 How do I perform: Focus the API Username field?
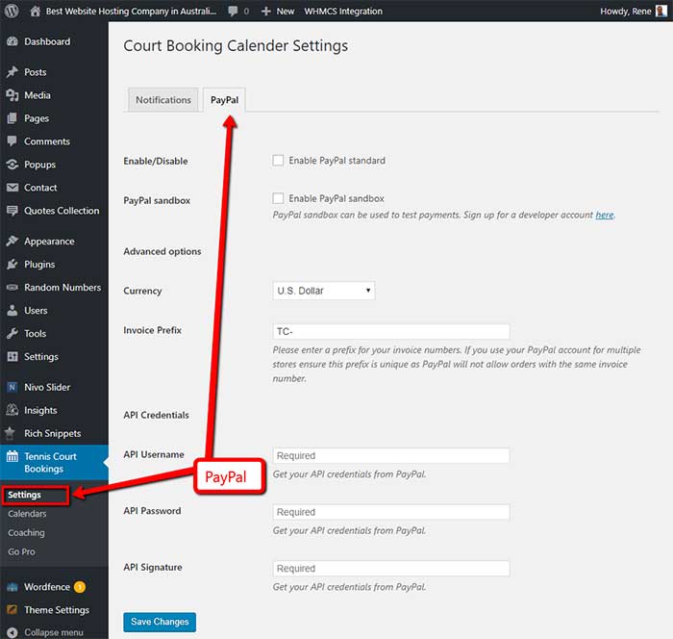391,455
